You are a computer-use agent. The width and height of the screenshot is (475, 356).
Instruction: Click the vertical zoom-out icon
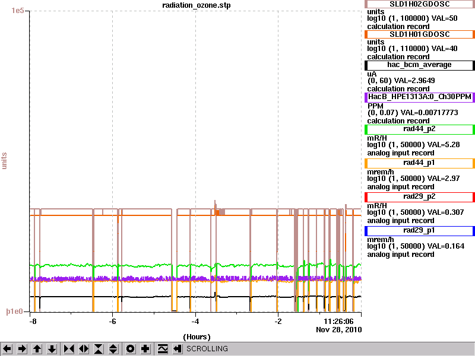(x=113, y=349)
